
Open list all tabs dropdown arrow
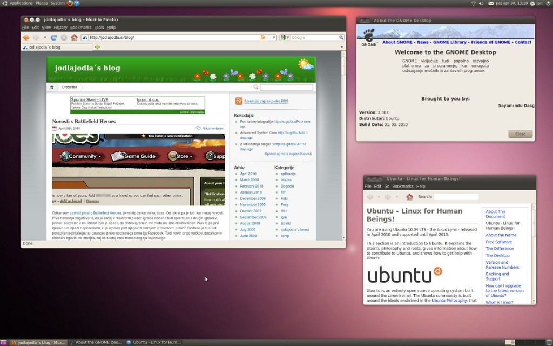point(342,47)
